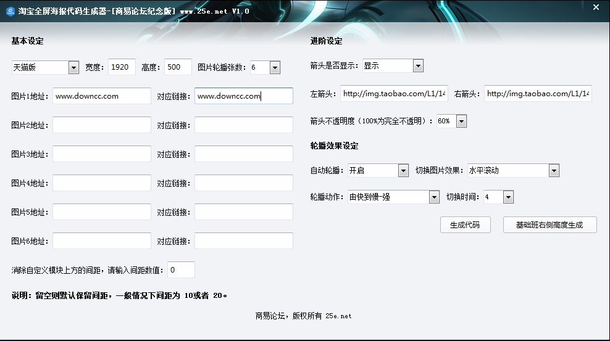Screen dimensions: 610x341
Task: Focus the 图片6地址 input field
Action: click(x=101, y=241)
